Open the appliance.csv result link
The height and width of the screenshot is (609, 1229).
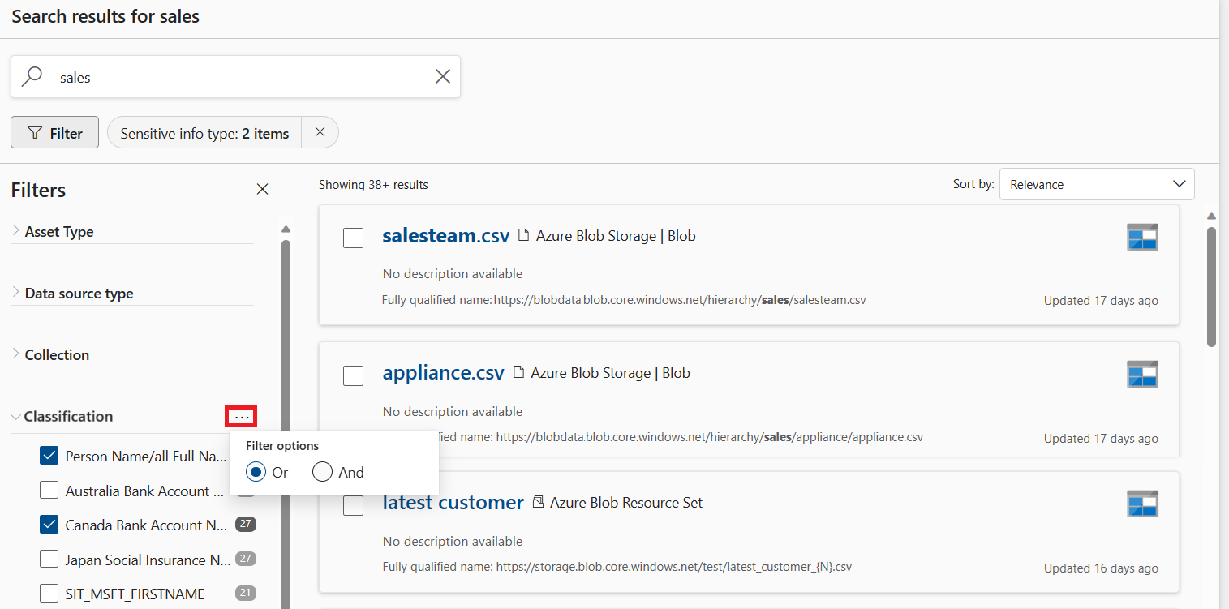pos(443,373)
